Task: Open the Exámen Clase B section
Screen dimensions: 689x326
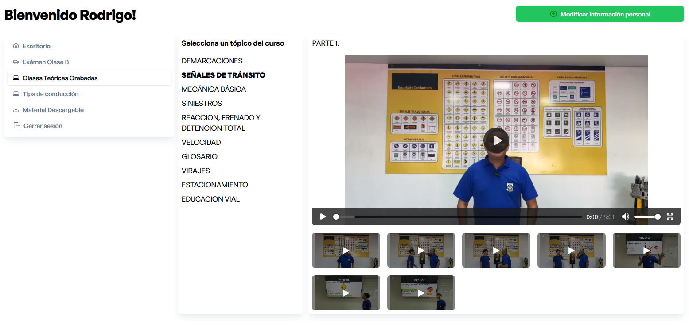Action: [x=46, y=62]
